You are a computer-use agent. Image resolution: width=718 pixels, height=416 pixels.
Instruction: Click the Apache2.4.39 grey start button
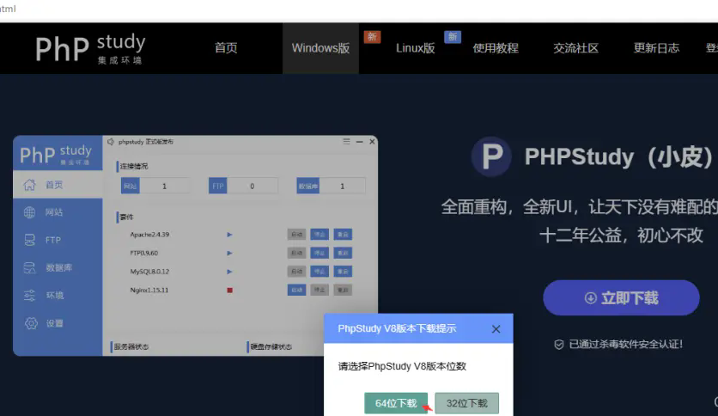click(x=296, y=234)
